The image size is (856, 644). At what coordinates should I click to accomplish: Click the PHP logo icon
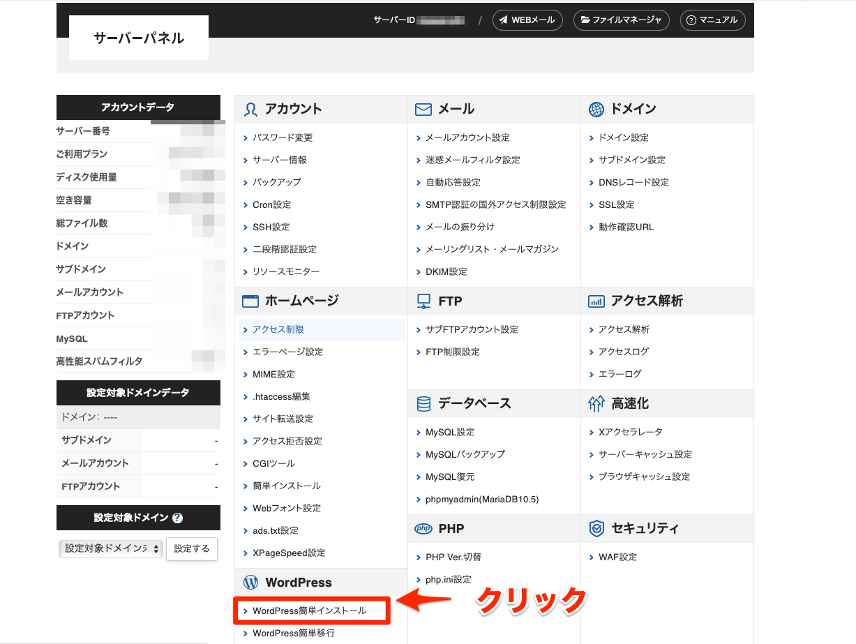[x=423, y=529]
